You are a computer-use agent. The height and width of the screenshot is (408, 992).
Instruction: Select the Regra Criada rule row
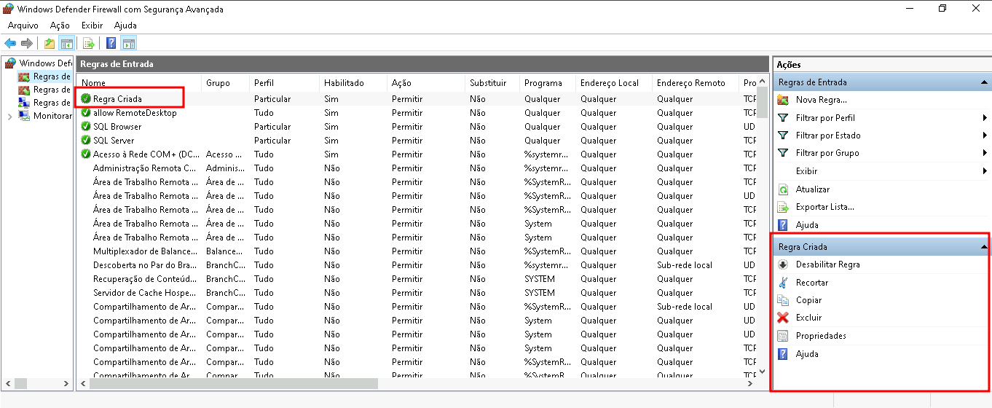[418, 99]
